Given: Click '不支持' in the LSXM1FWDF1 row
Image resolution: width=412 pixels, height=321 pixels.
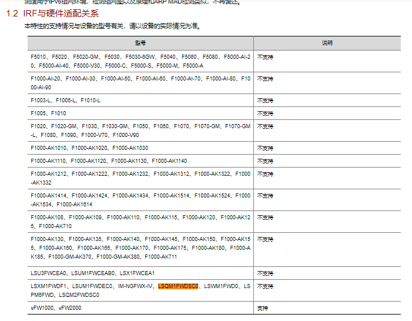Looking at the screenshot, I should [265, 286].
